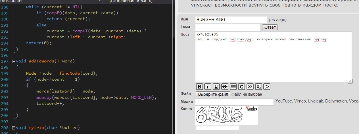Click into the Пост message textarea

274,57
